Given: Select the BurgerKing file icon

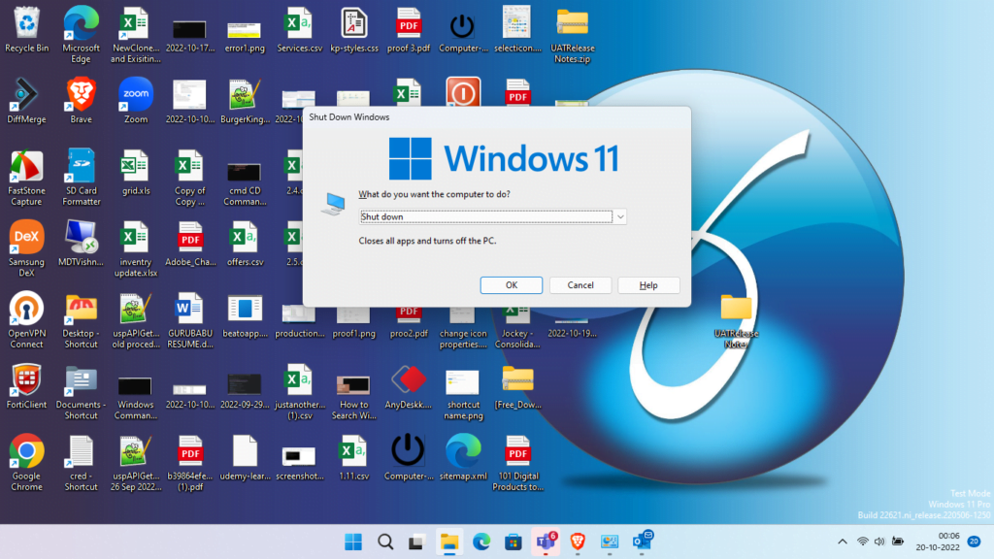Looking at the screenshot, I should click(x=245, y=101).
